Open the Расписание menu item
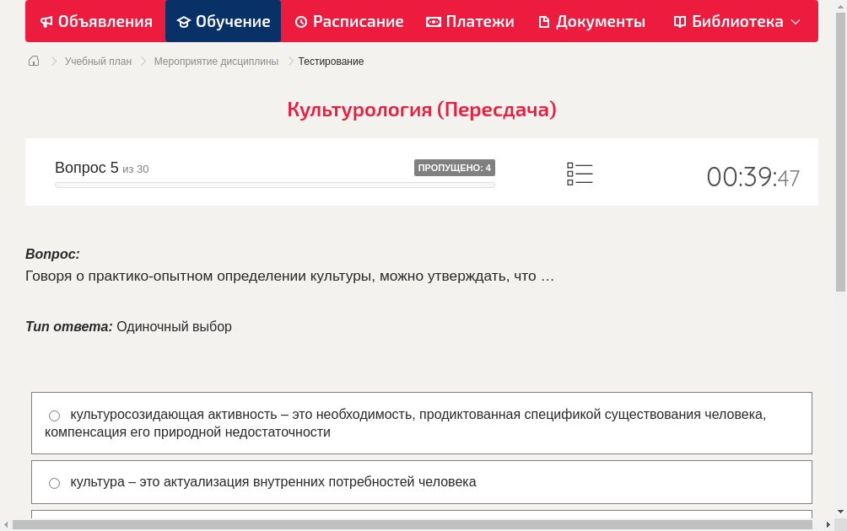 [x=348, y=21]
